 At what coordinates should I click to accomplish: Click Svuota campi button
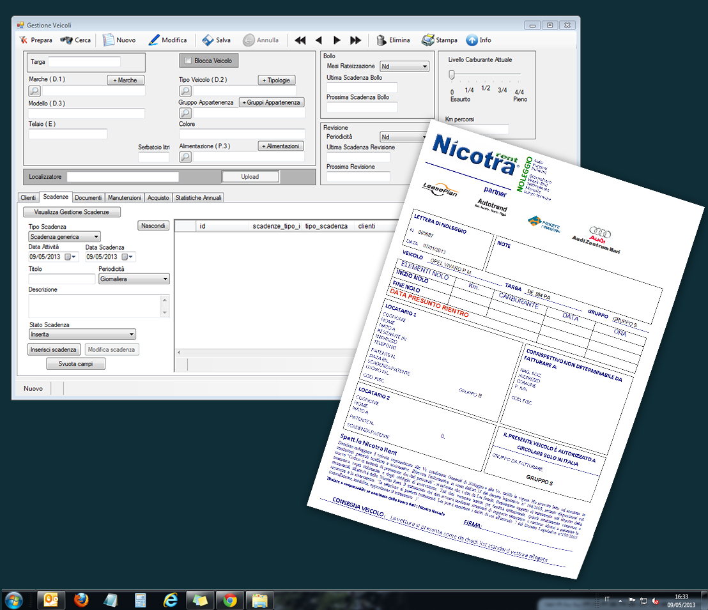pyautogui.click(x=76, y=364)
